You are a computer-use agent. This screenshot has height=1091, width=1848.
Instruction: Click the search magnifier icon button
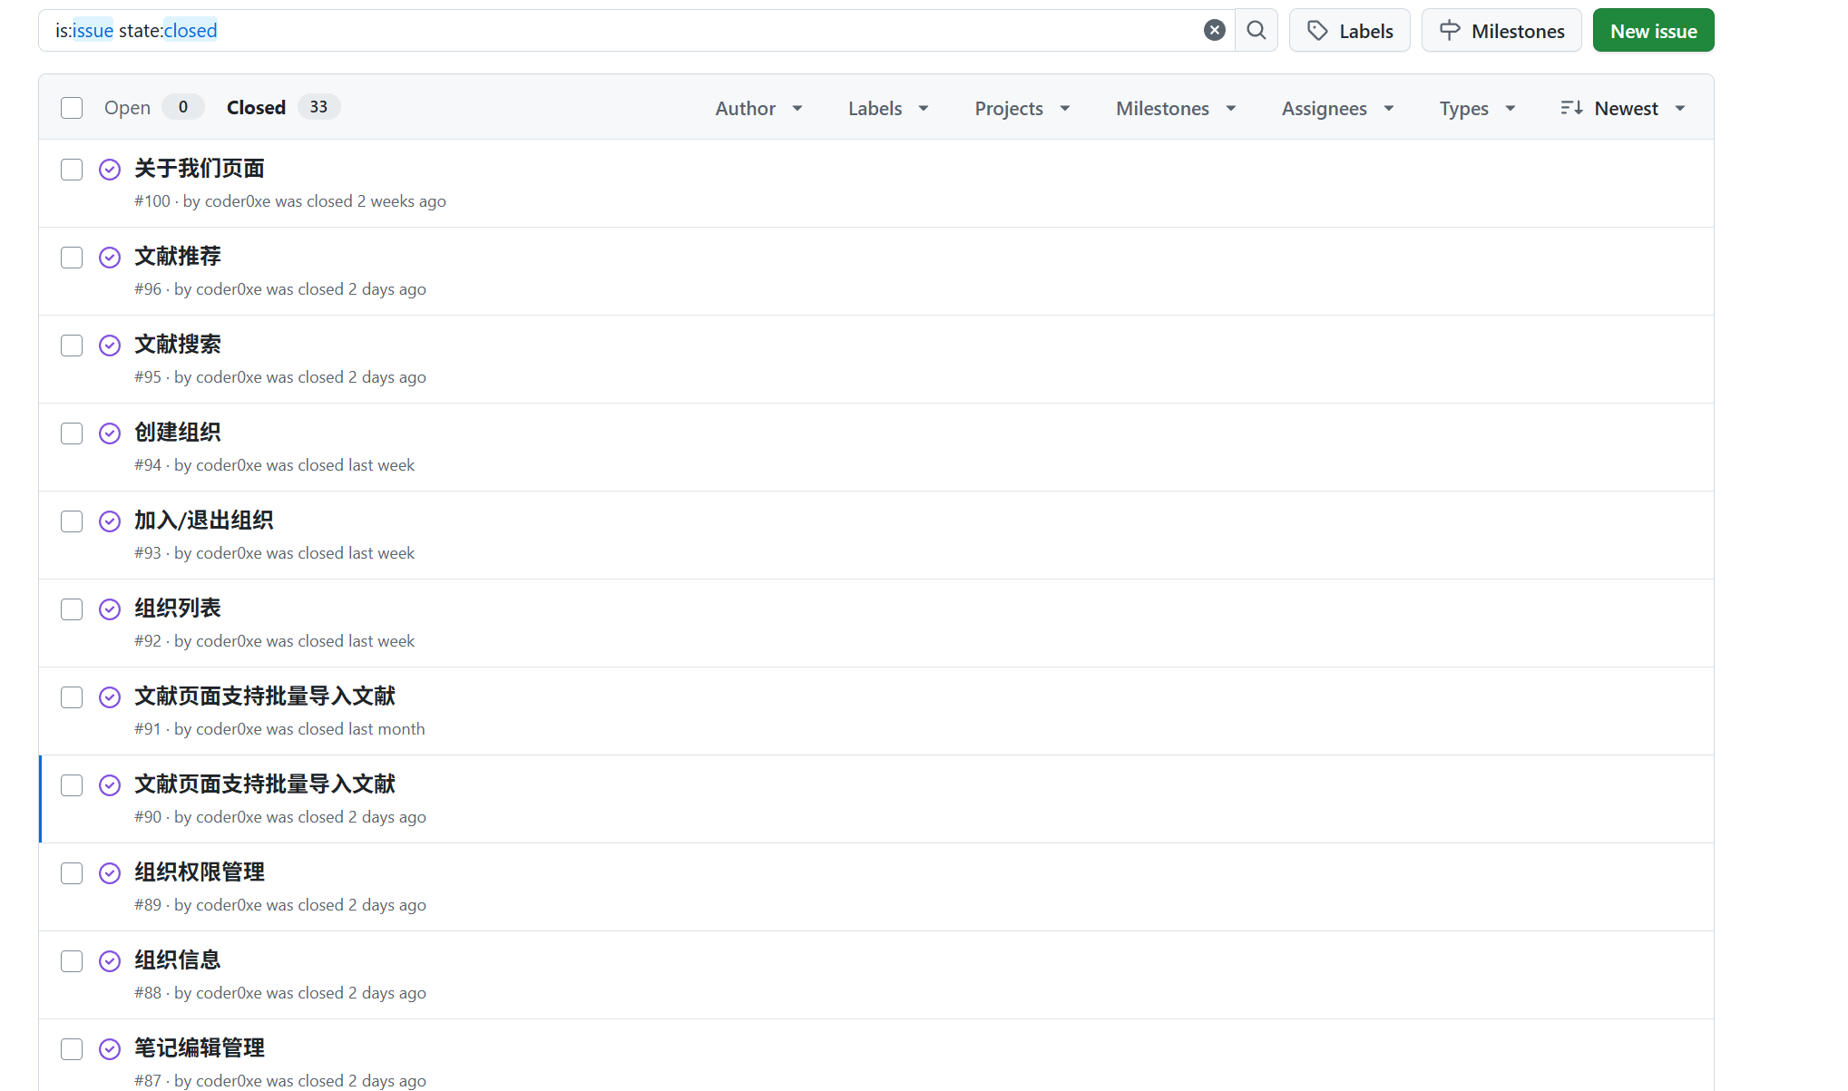pyautogui.click(x=1256, y=31)
